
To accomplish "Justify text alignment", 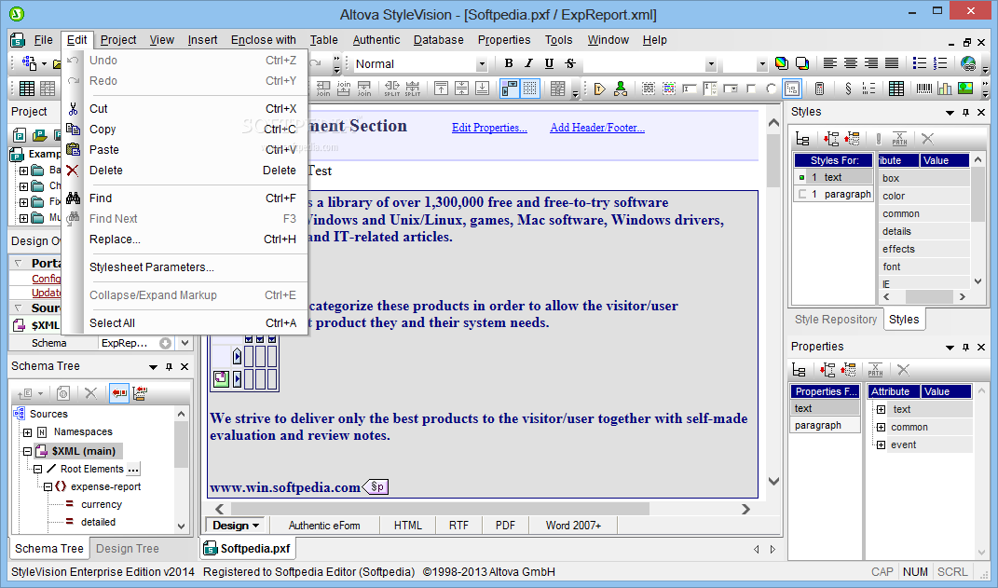I will pyautogui.click(x=892, y=63).
